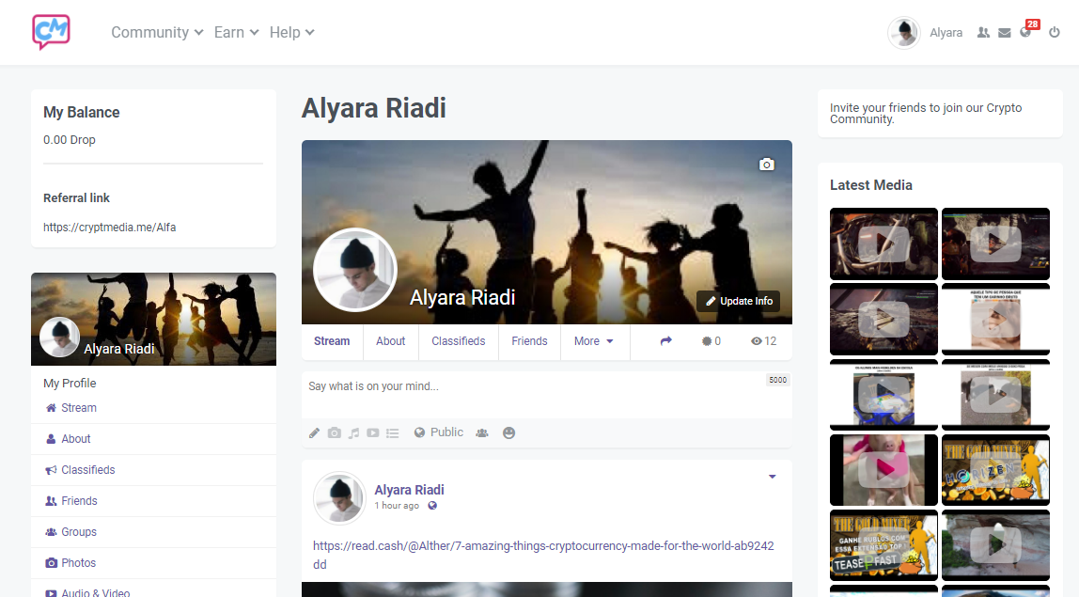Click Alyara Riadi post author name

click(409, 490)
